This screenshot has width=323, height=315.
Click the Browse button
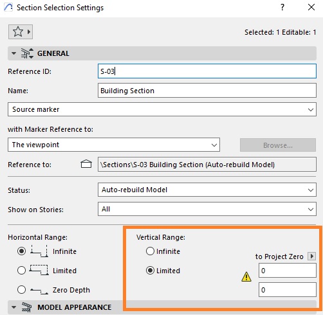tap(278, 145)
